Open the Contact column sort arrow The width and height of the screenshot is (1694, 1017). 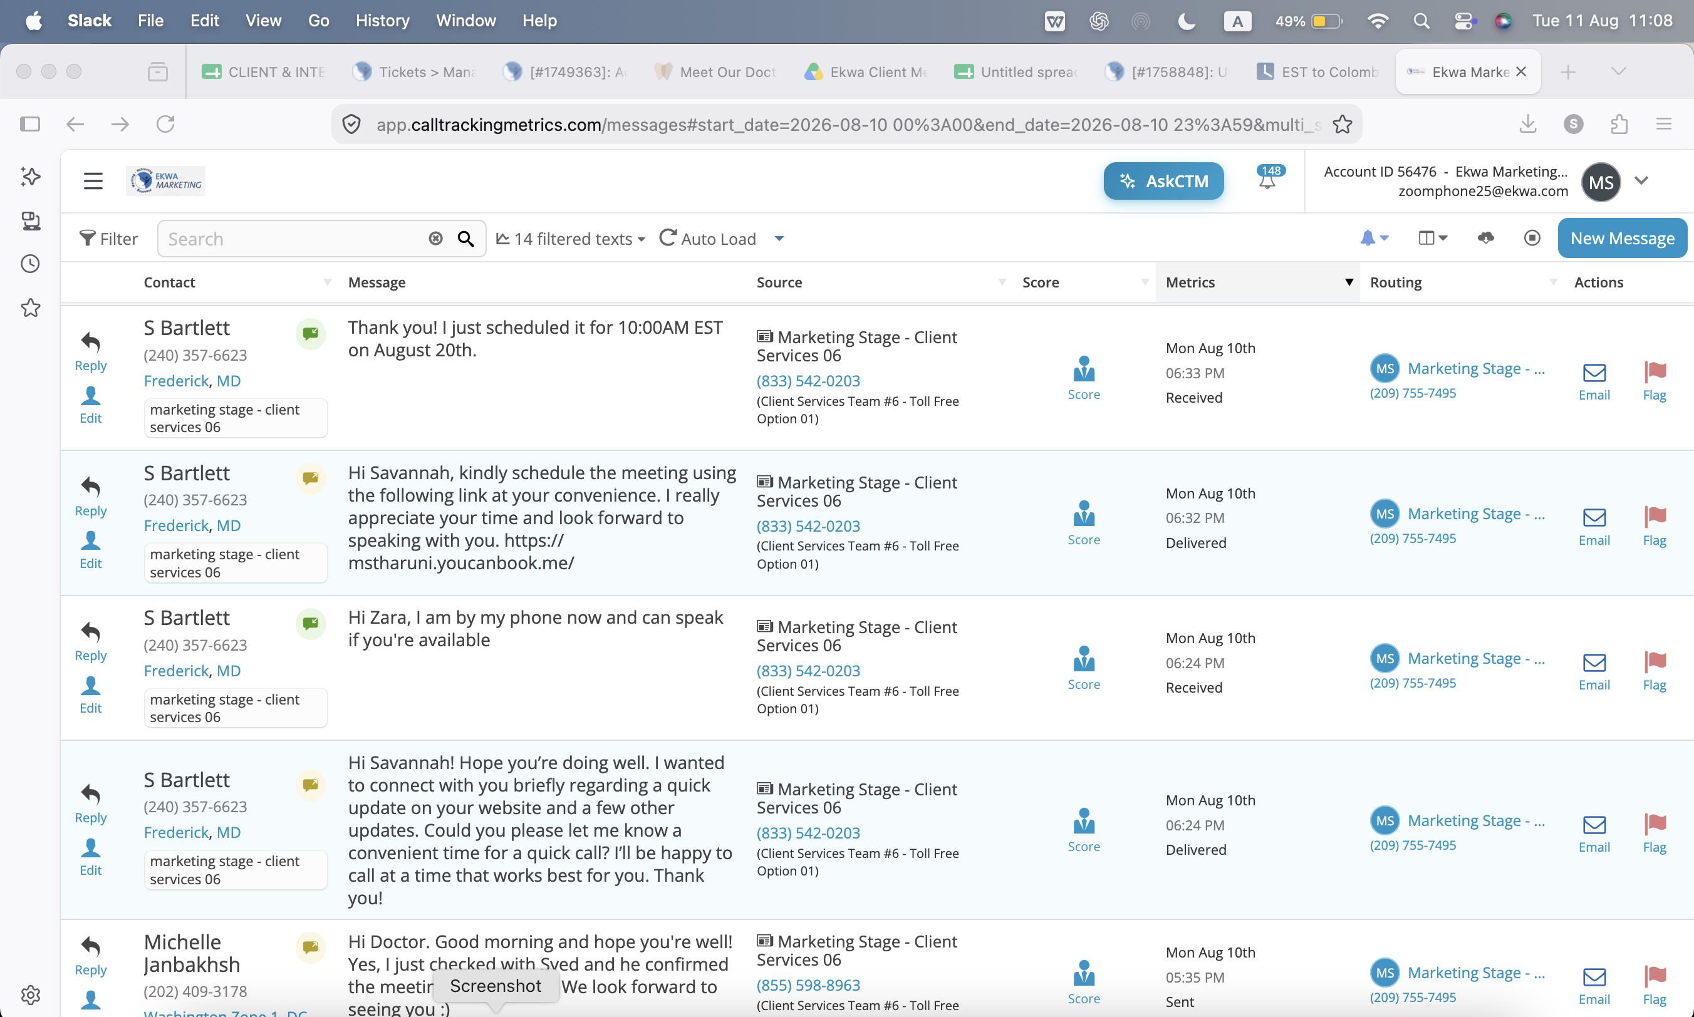tap(327, 282)
